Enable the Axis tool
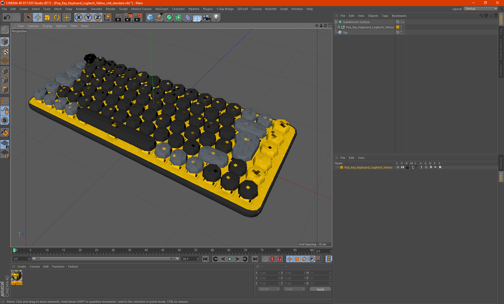Screen dimensions: 504x304 point(5,101)
